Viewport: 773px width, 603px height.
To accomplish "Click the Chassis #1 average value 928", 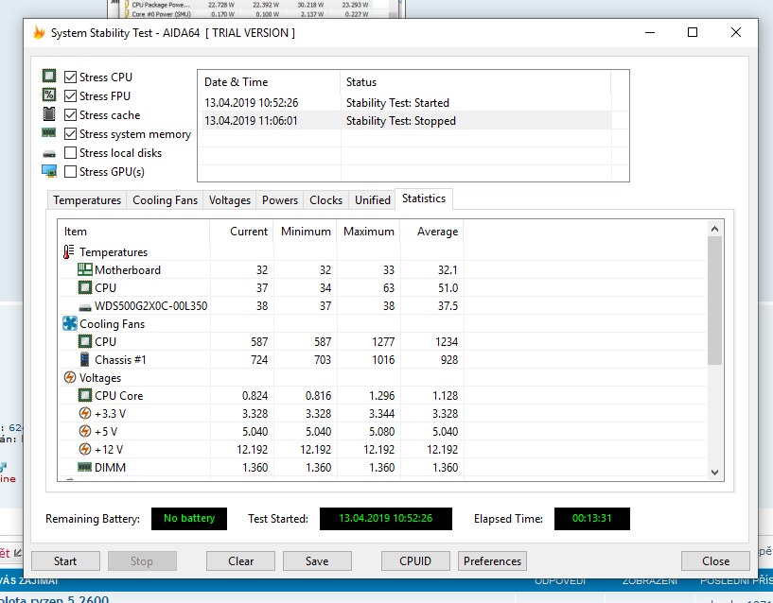I will coord(449,360).
